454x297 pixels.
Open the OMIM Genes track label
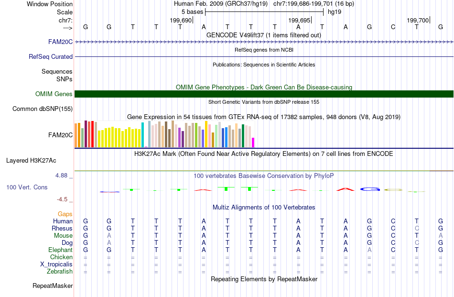tap(54, 94)
